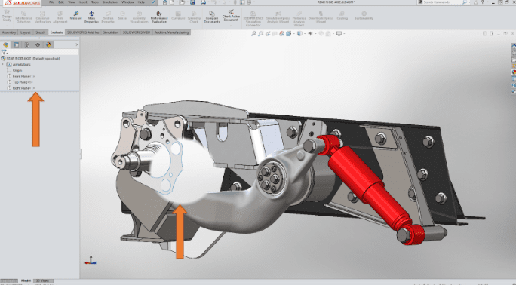The image size is (516, 285).
Task: Click the Print icon in title toolbar
Action: [204, 2]
